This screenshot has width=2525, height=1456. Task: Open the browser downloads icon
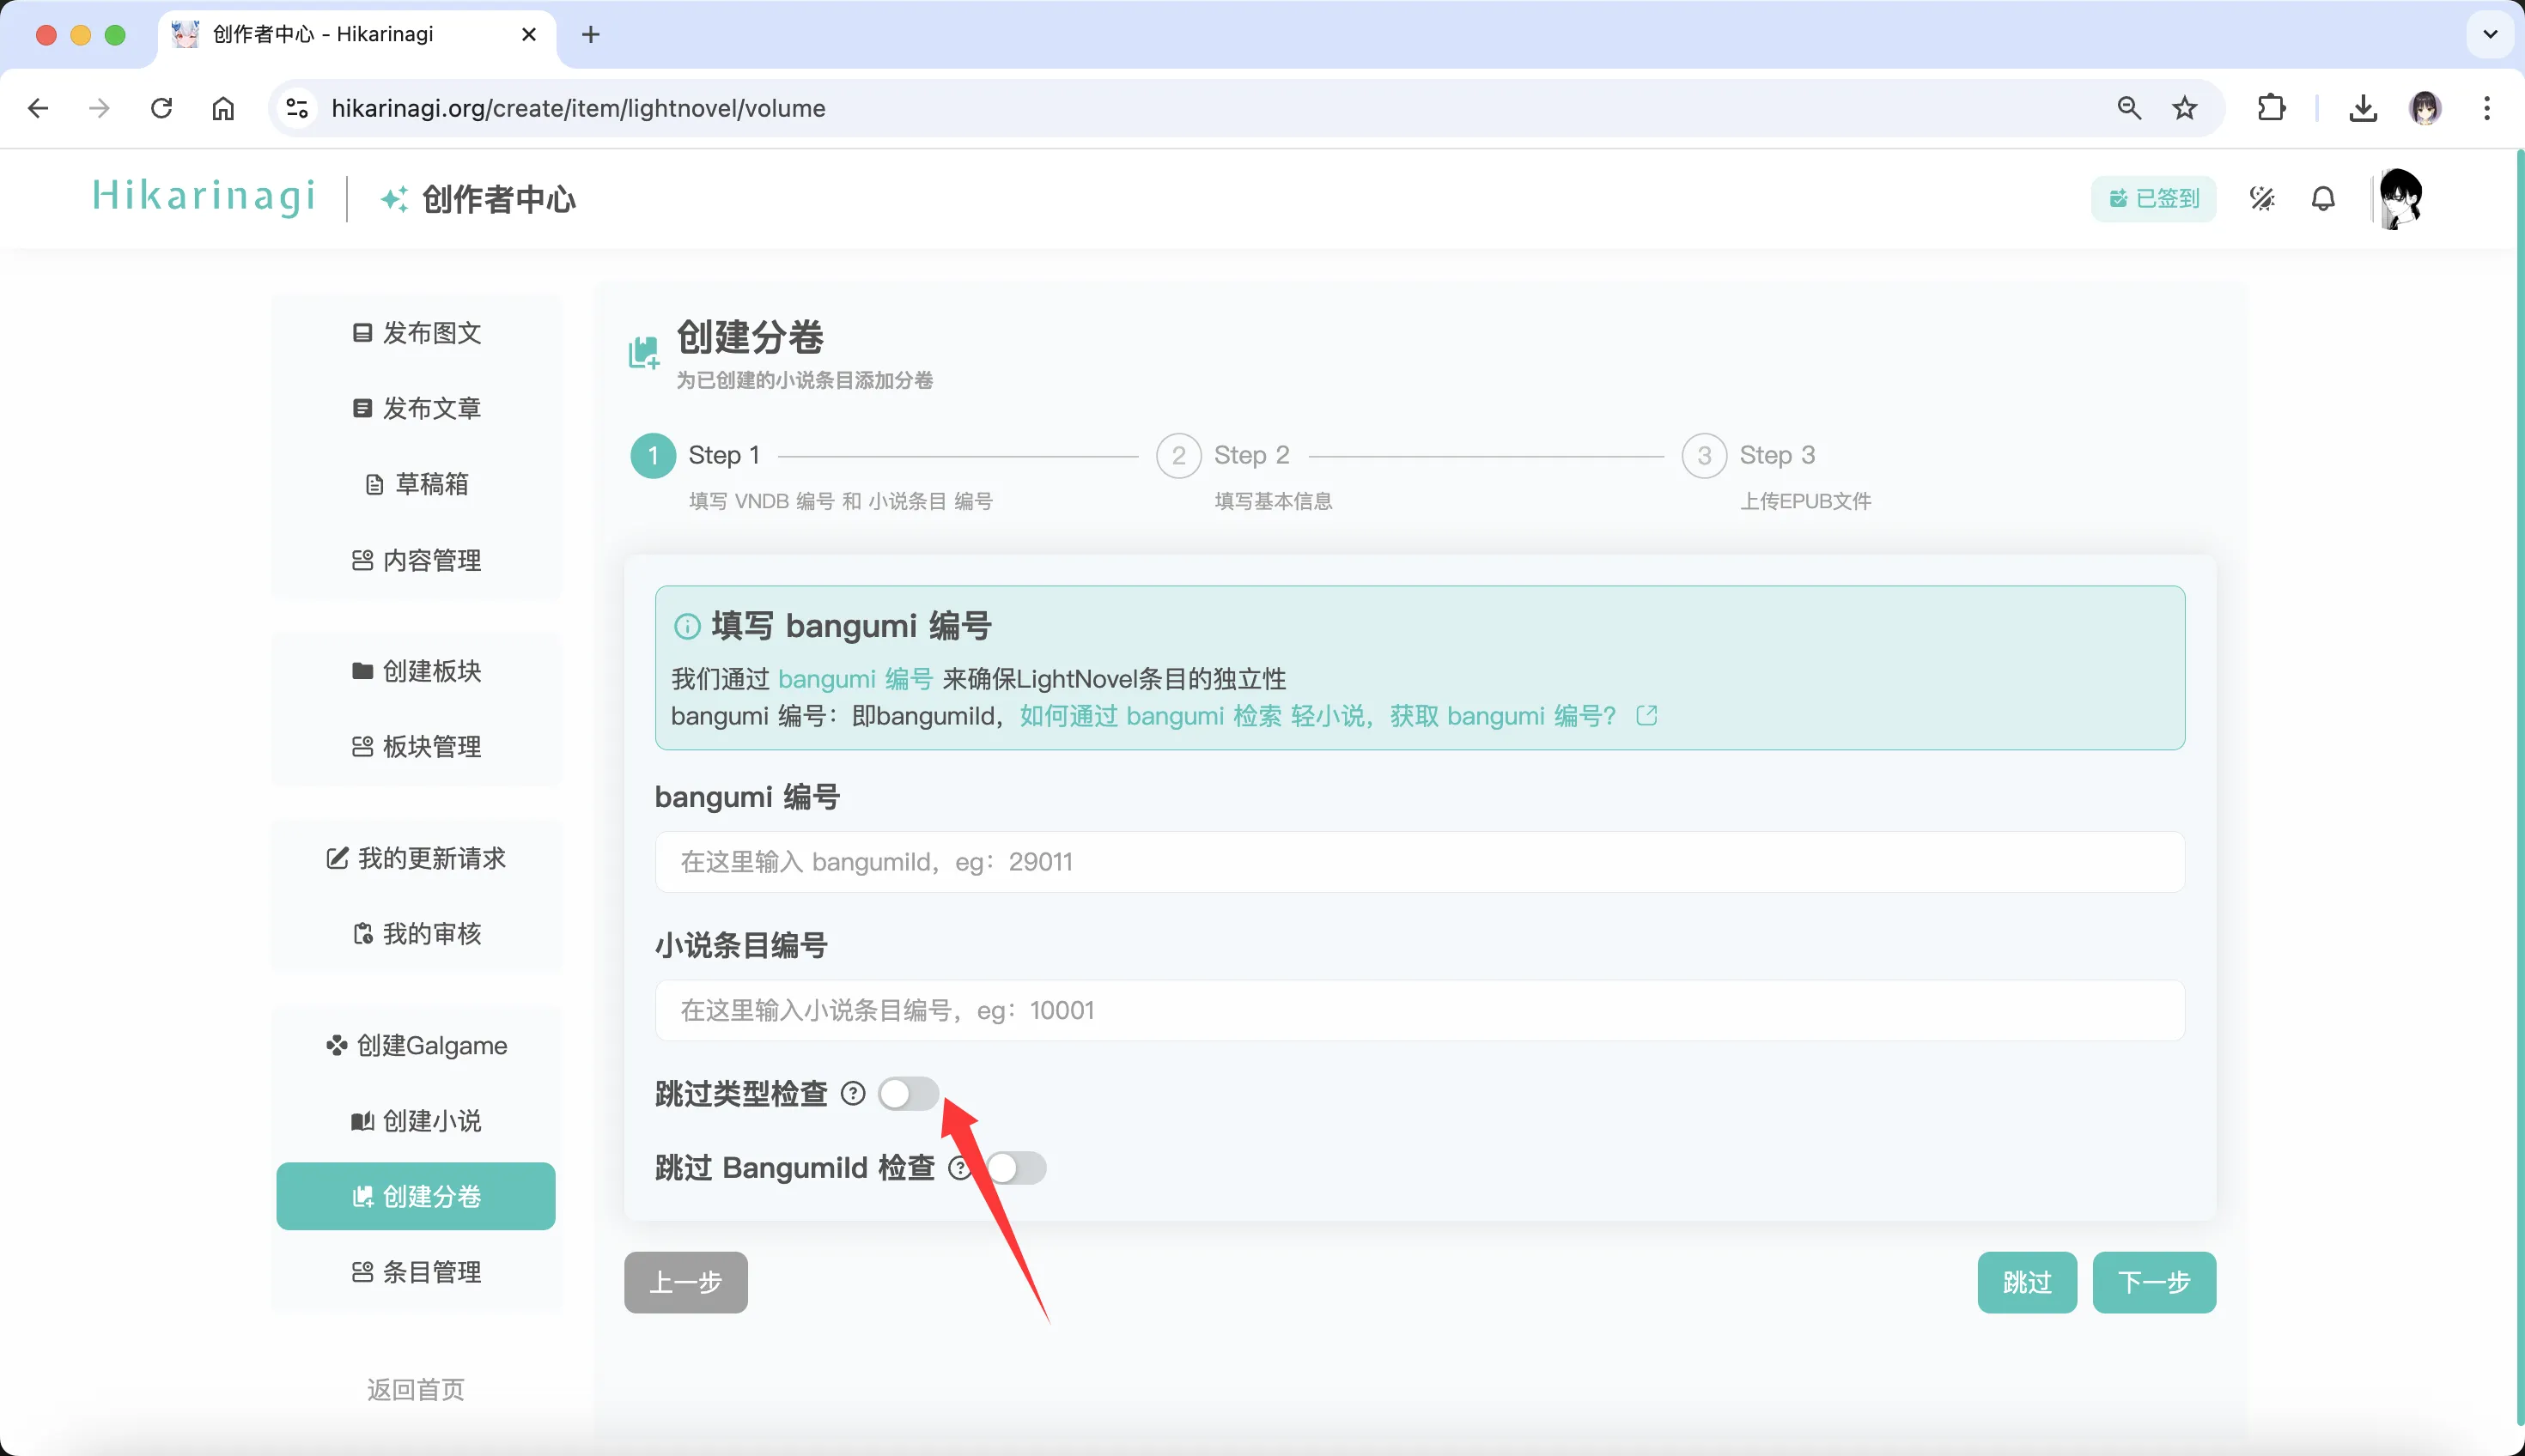(x=2363, y=108)
